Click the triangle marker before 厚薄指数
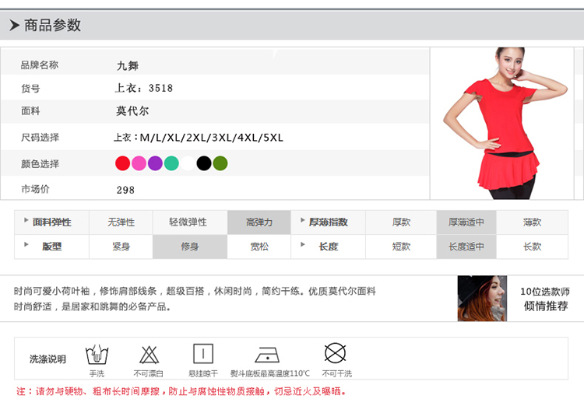The width and height of the screenshot is (584, 413). pyautogui.click(x=302, y=221)
